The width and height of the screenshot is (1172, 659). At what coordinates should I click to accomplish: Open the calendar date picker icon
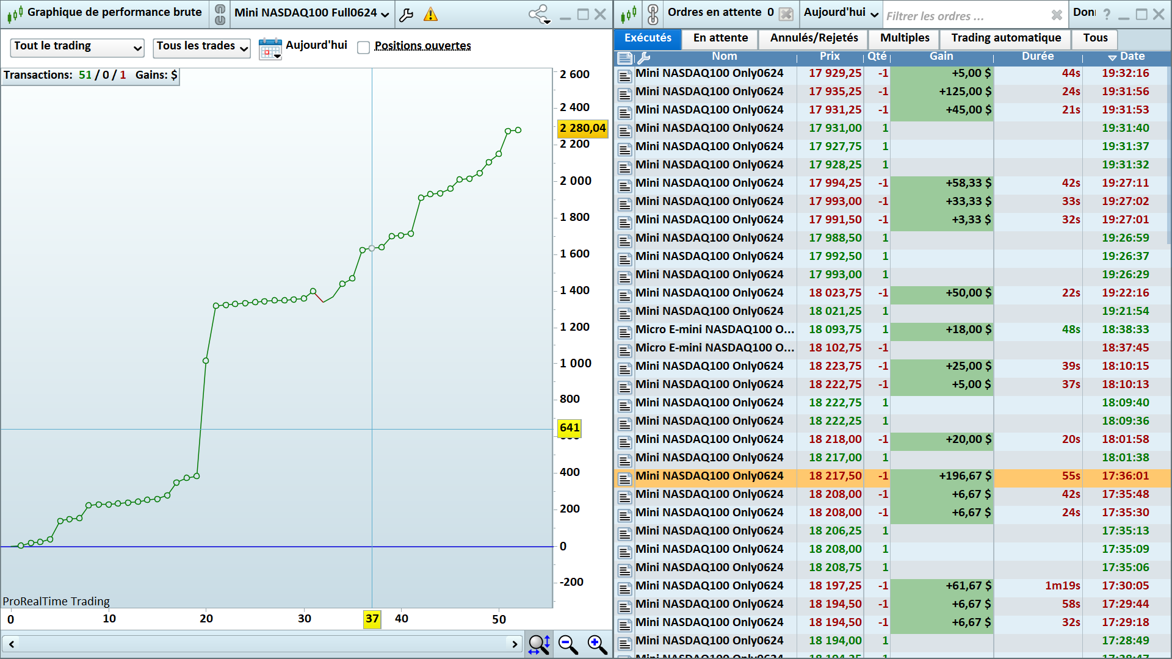tap(270, 48)
